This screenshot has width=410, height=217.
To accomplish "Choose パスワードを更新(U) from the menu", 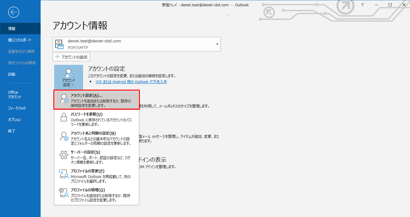I will pos(97,119).
